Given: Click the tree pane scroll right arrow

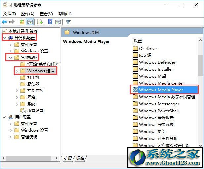Looking at the screenshot, I should 56,158.
